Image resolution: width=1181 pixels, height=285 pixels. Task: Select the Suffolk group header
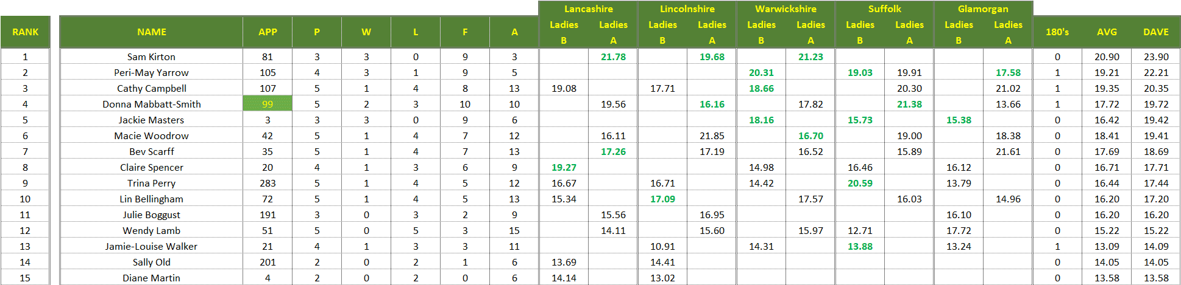pos(884,9)
